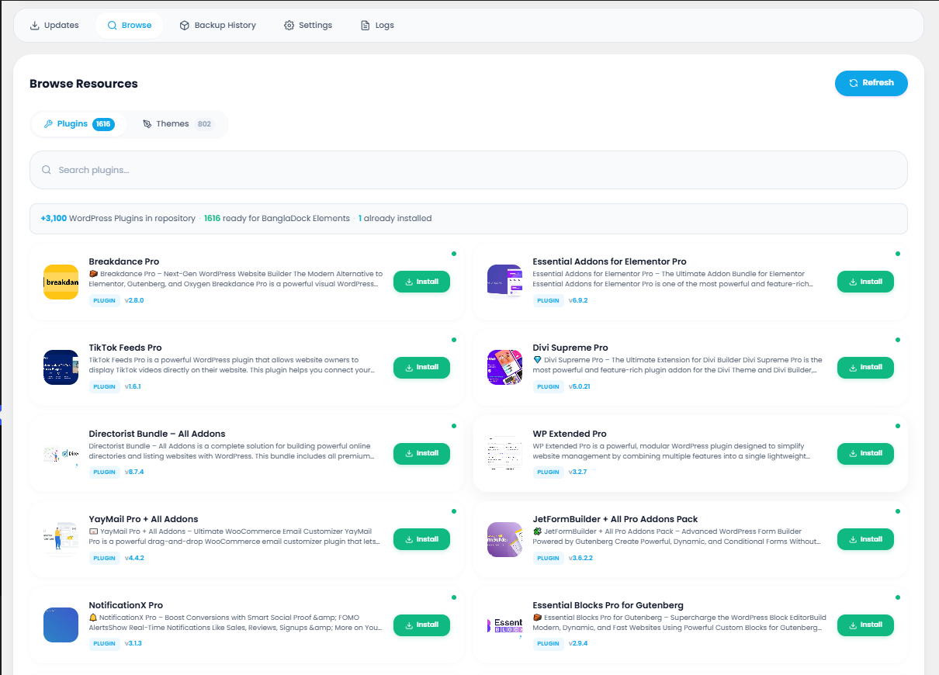Viewport: 939px width, 675px height.
Task: Click the Breakdance Pro title
Action: (x=124, y=261)
